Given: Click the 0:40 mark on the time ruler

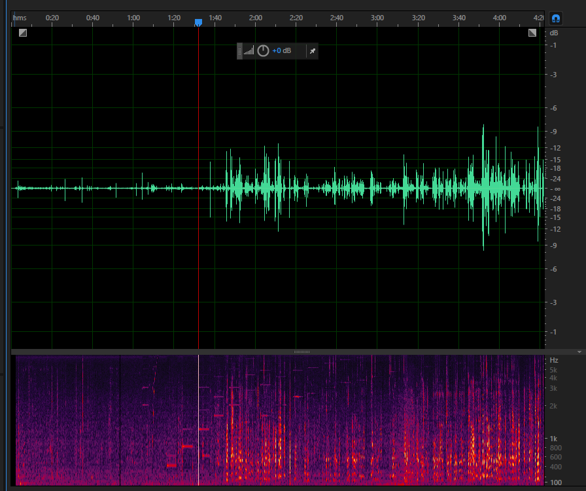Looking at the screenshot, I should click(x=93, y=18).
